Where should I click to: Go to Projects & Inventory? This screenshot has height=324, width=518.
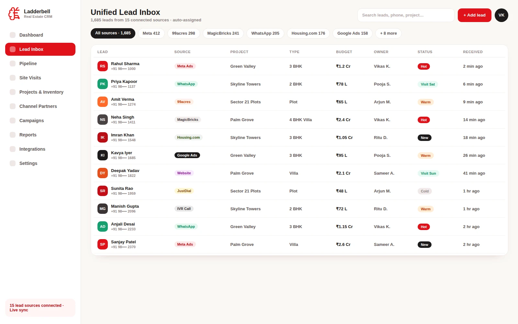tap(40, 92)
